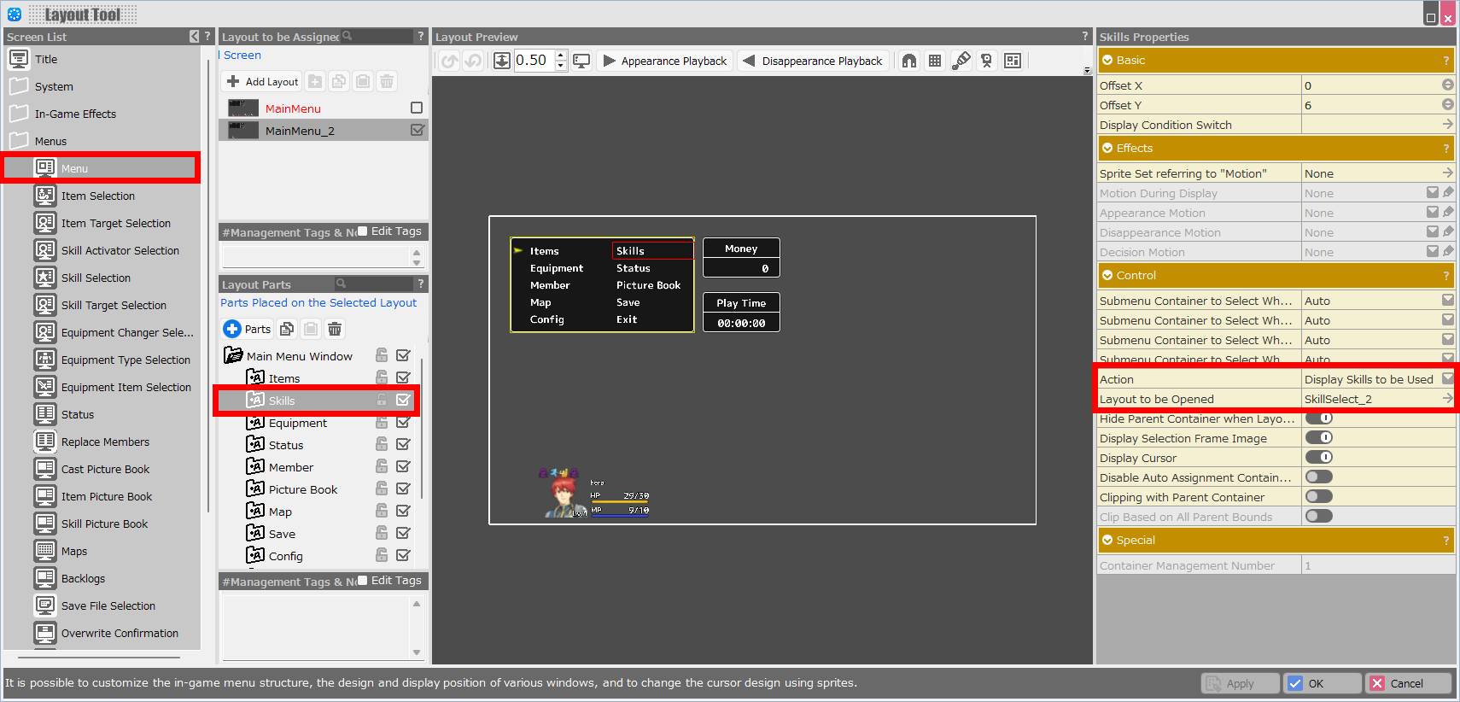Select the Equipment part in Layout Parts
Image resolution: width=1460 pixels, height=702 pixels.
coord(298,423)
